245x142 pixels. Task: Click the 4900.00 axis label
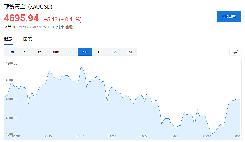(x=12, y=63)
